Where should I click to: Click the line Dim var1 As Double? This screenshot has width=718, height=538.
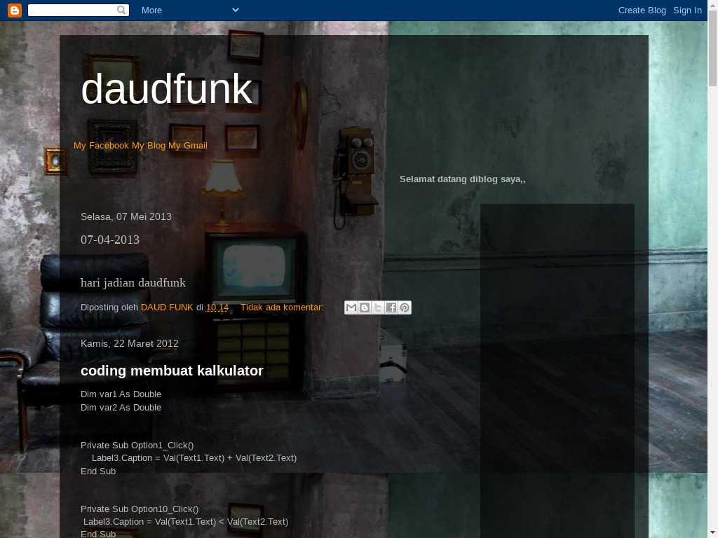(121, 394)
